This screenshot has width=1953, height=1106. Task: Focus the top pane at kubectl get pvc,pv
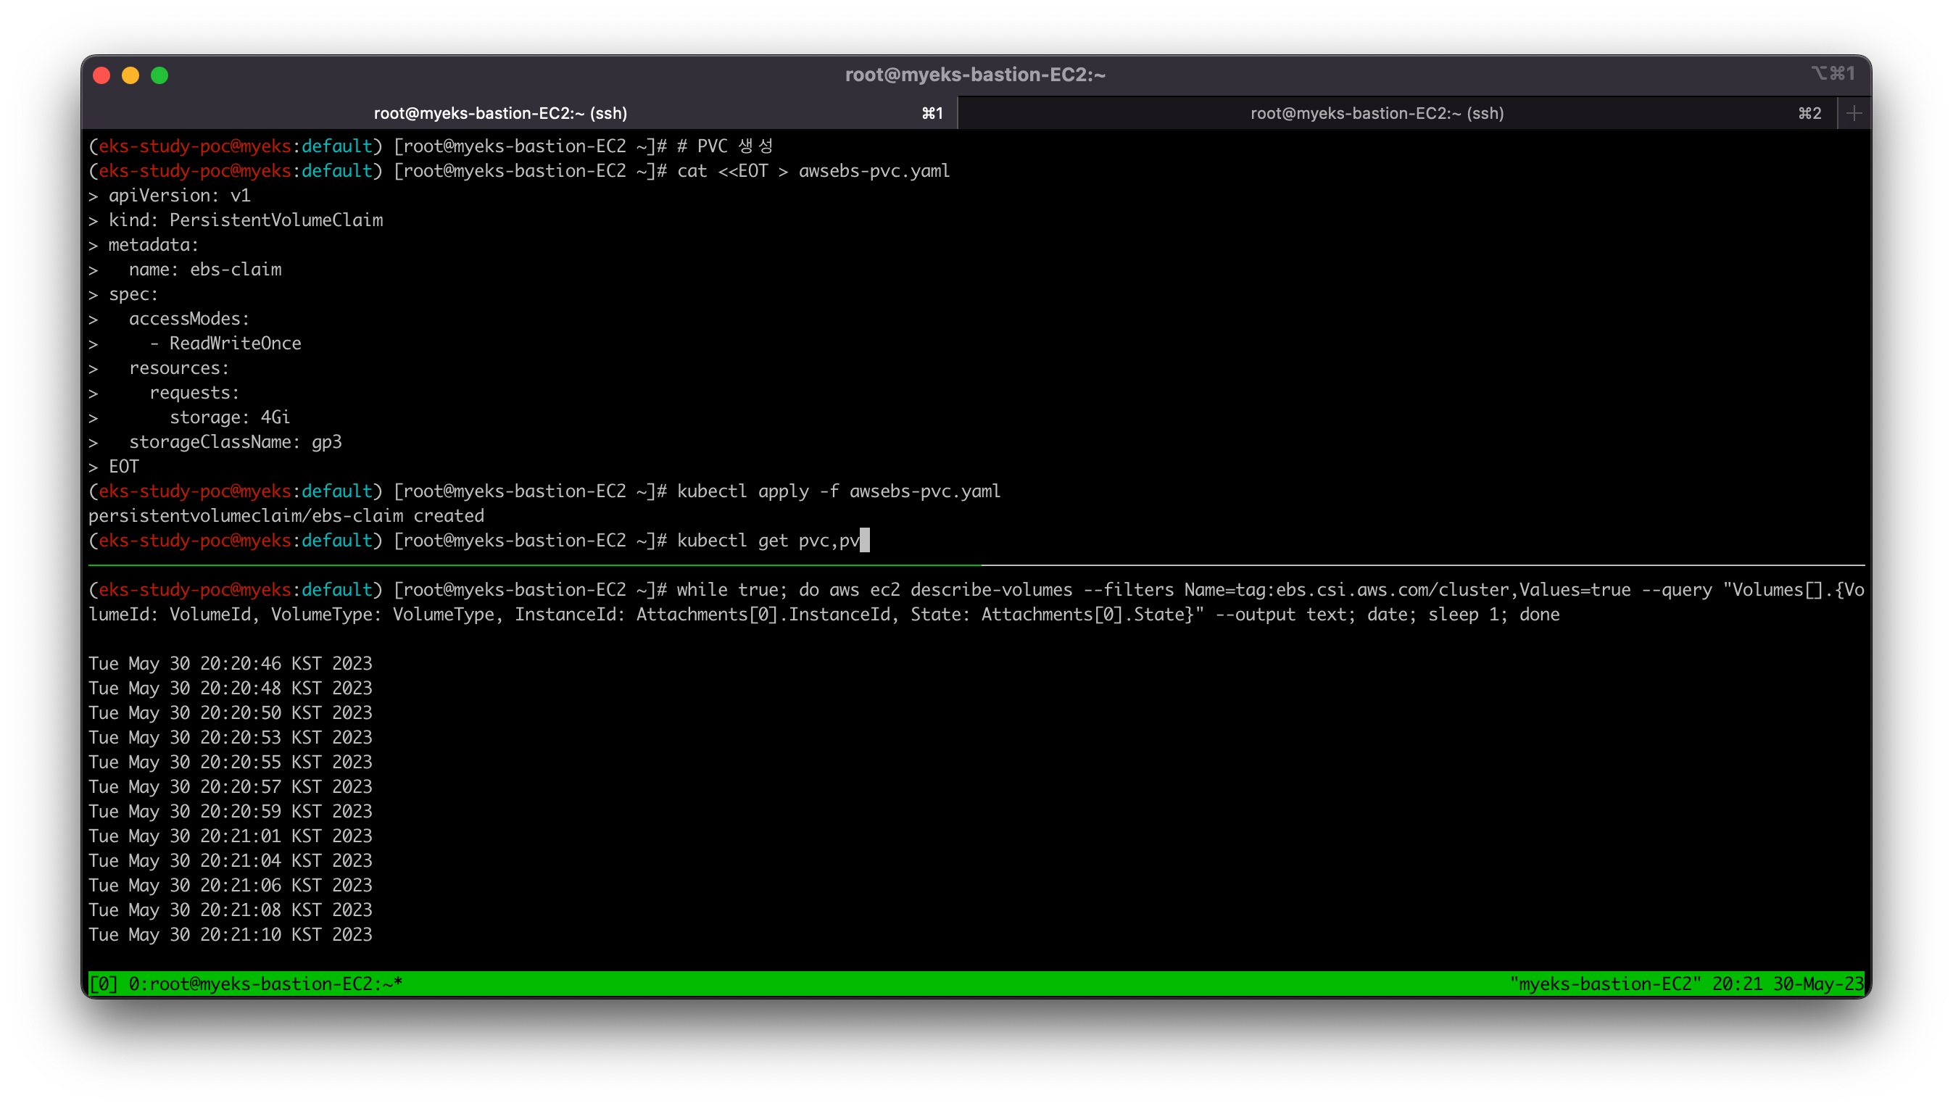(767, 541)
